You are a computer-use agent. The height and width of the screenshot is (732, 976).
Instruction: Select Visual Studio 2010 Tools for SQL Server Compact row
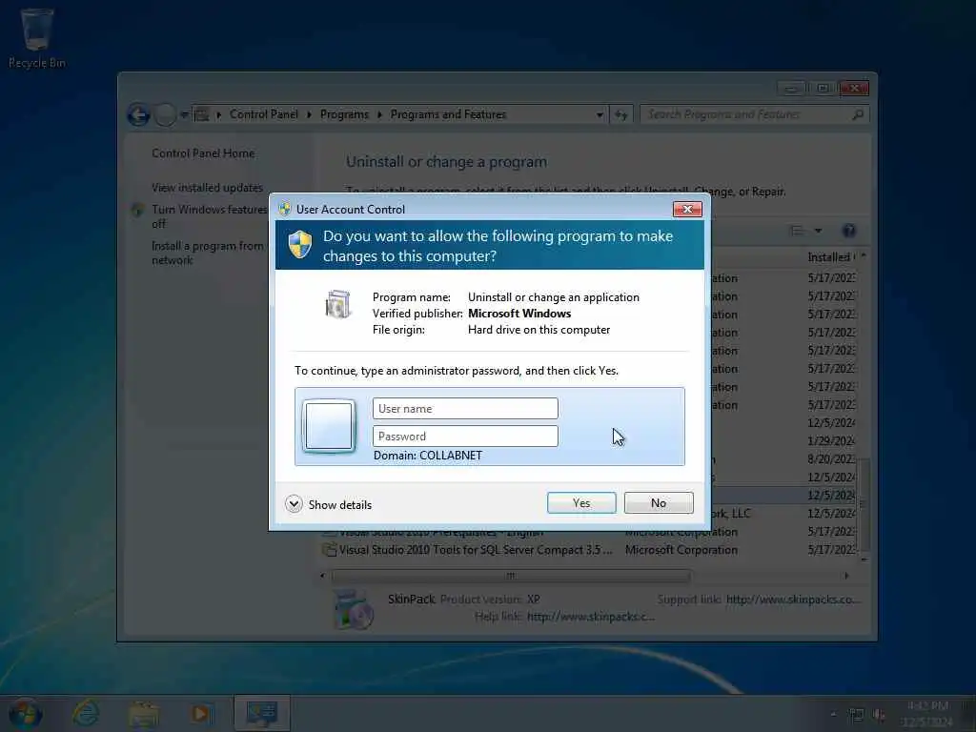pos(588,550)
